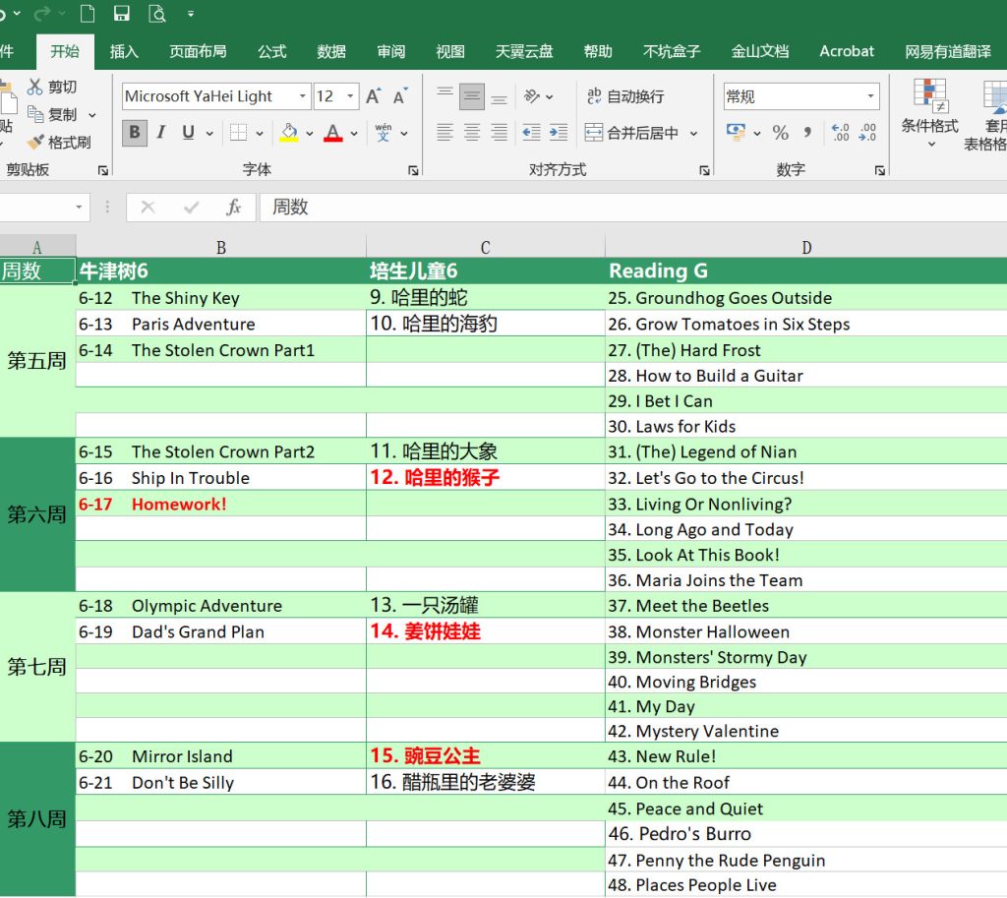Toggle Italic formatting button
The image size is (1007, 898).
(x=160, y=133)
